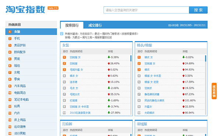
Task: Open the orange 建议反馈 side tab
Action: 214,91
